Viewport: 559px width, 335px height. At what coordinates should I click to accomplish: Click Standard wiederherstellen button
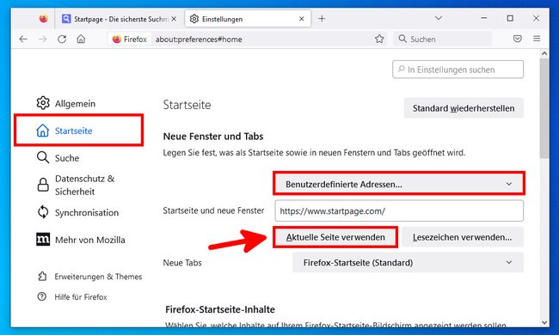[x=464, y=108]
